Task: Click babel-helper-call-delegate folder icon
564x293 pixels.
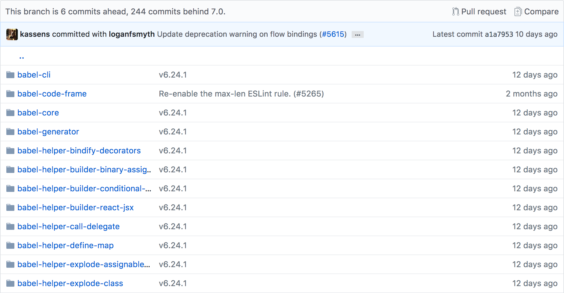Action: click(10, 227)
